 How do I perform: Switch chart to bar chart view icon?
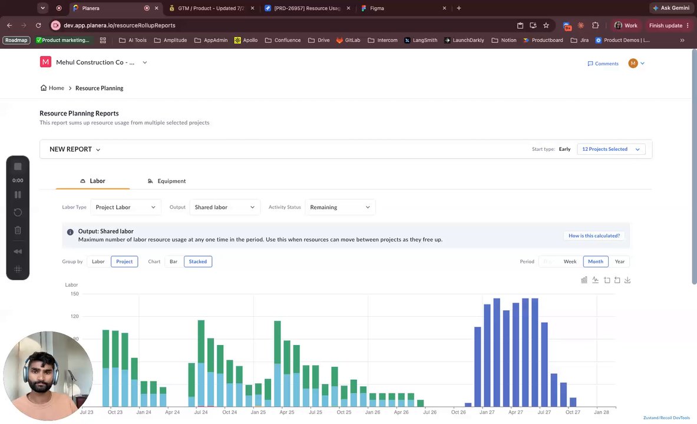[584, 280]
